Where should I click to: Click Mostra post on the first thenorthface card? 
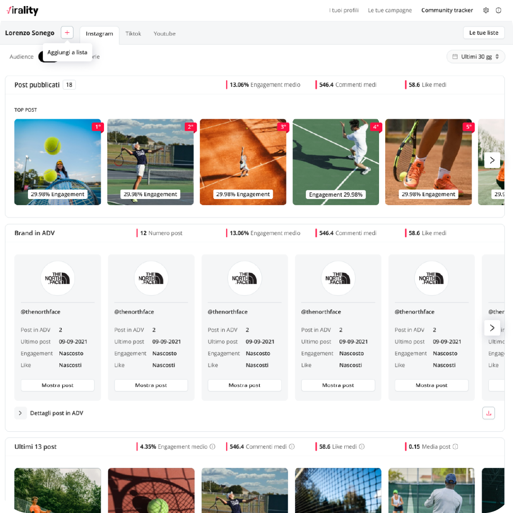57,385
